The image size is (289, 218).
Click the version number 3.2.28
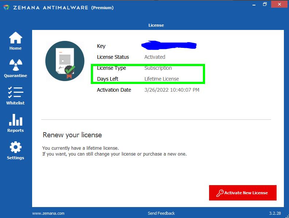[275, 213]
